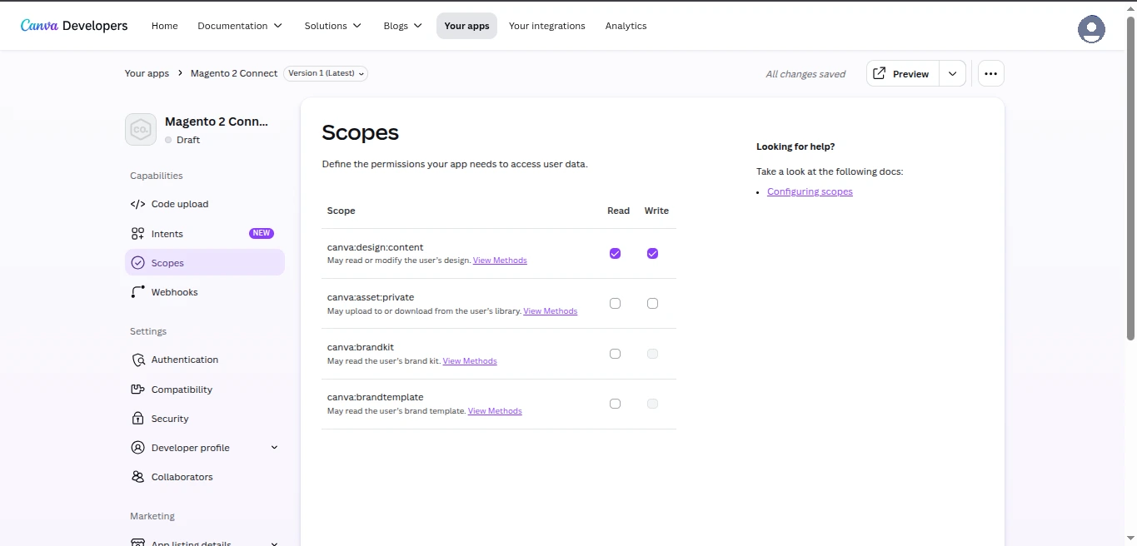This screenshot has height=546, width=1137.
Task: Select the Your apps tab
Action: pyautogui.click(x=466, y=26)
